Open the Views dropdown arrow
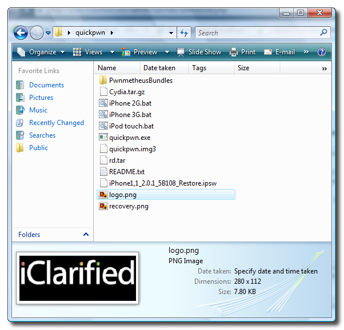 pyautogui.click(x=112, y=52)
